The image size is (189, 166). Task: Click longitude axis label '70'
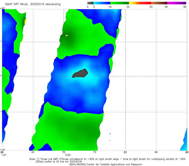[x=64, y=152]
